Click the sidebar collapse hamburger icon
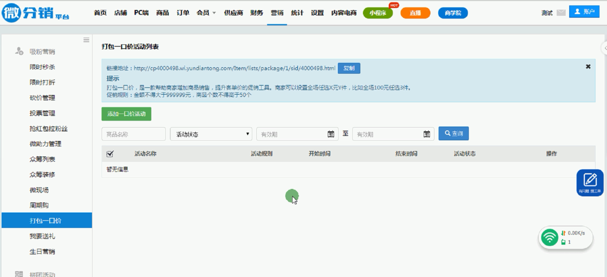 [86, 40]
